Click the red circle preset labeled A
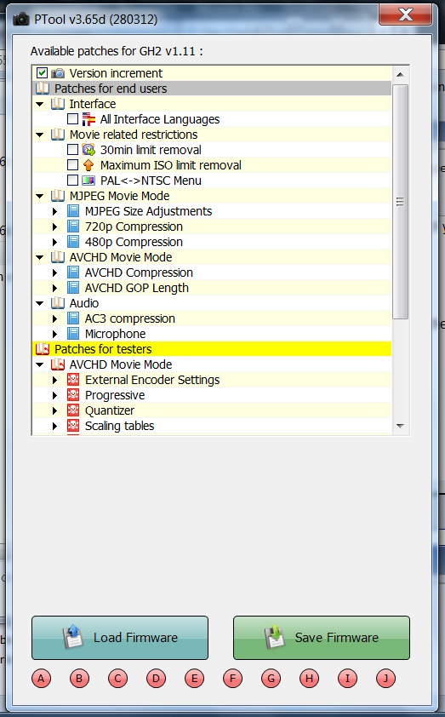Viewport: 445px width, 717px height. point(41,679)
